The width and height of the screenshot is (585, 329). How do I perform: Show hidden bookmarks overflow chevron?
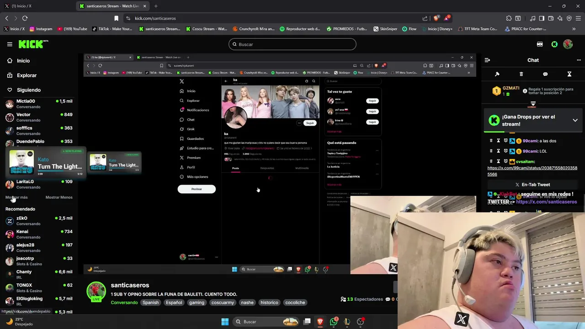tap(574, 29)
